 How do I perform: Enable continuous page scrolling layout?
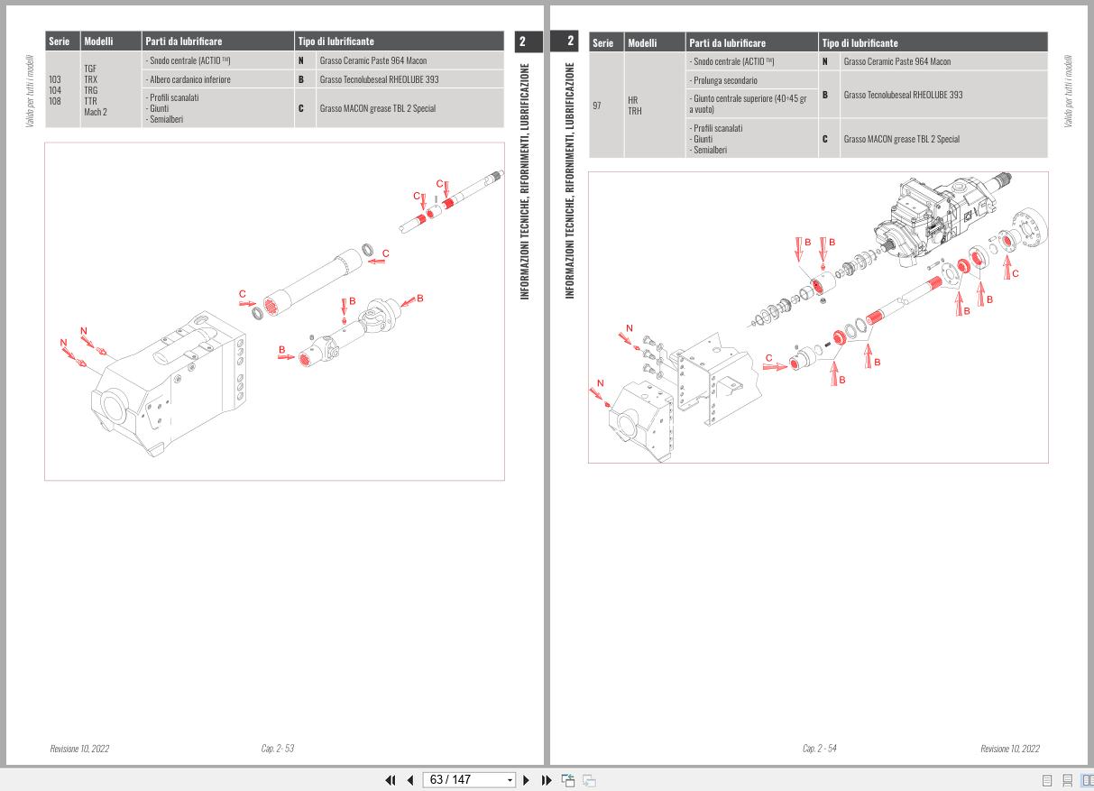pos(1068,779)
